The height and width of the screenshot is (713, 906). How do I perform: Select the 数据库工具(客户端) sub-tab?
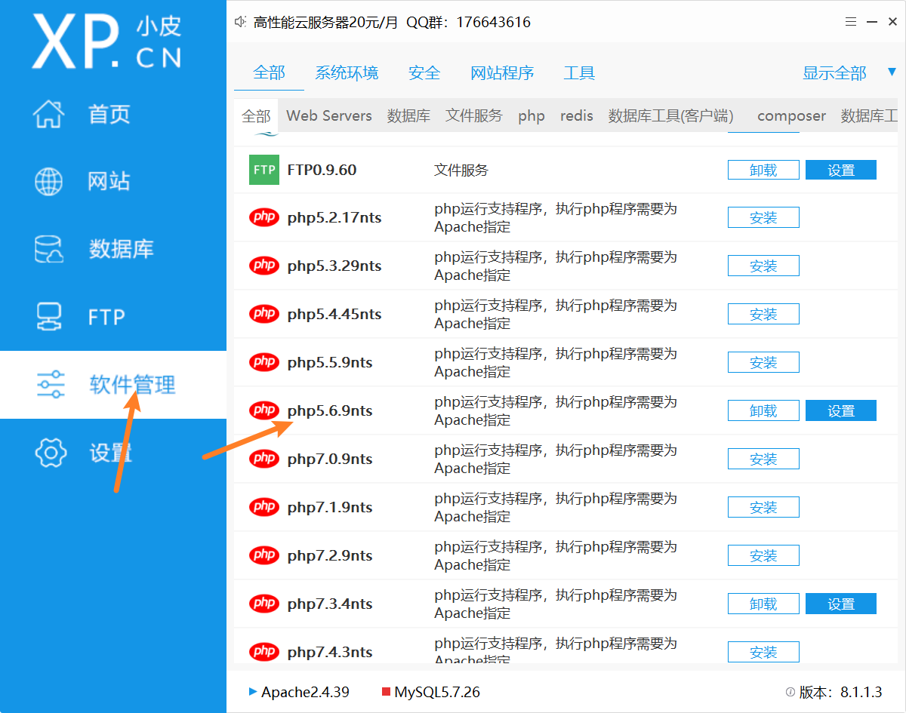(670, 116)
